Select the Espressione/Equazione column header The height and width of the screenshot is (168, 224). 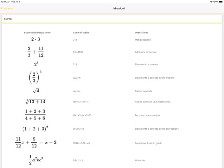(x=37, y=33)
